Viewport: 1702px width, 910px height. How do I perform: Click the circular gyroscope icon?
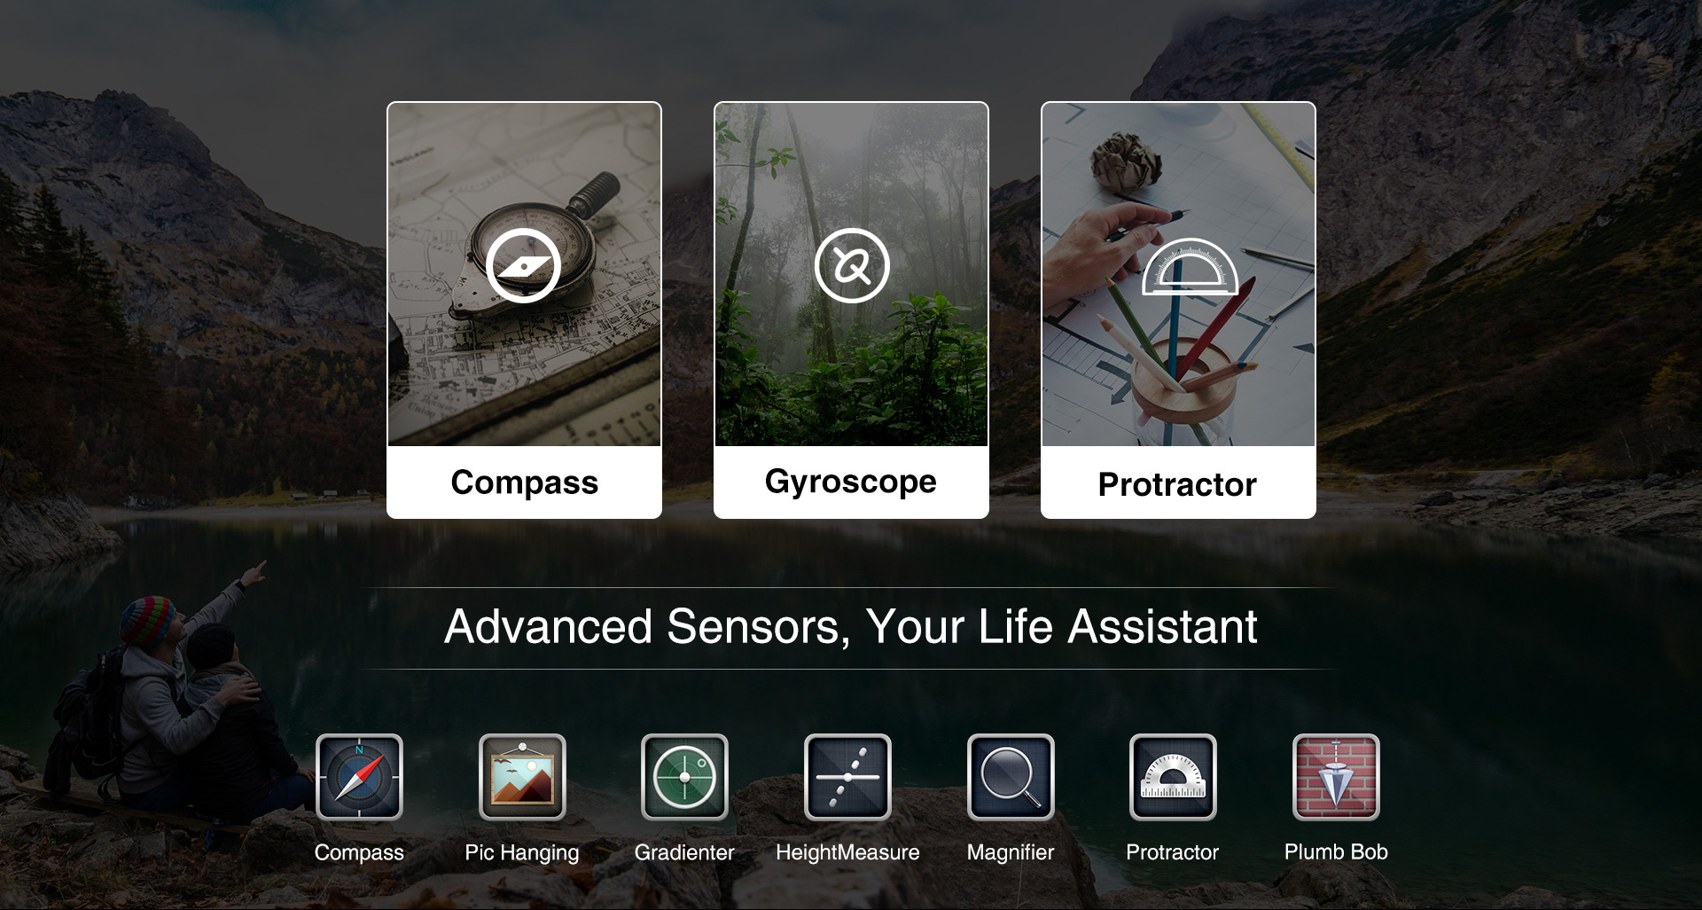click(852, 265)
